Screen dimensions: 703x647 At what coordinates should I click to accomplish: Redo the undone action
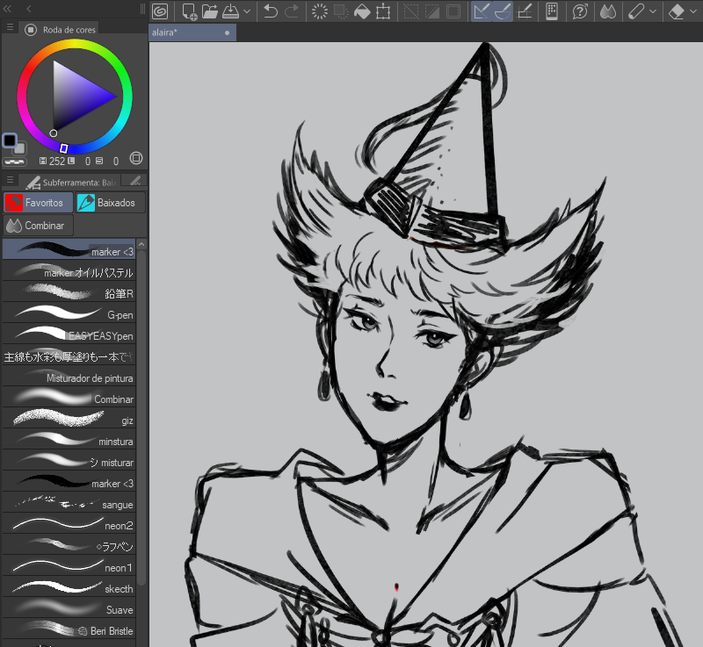[292, 11]
